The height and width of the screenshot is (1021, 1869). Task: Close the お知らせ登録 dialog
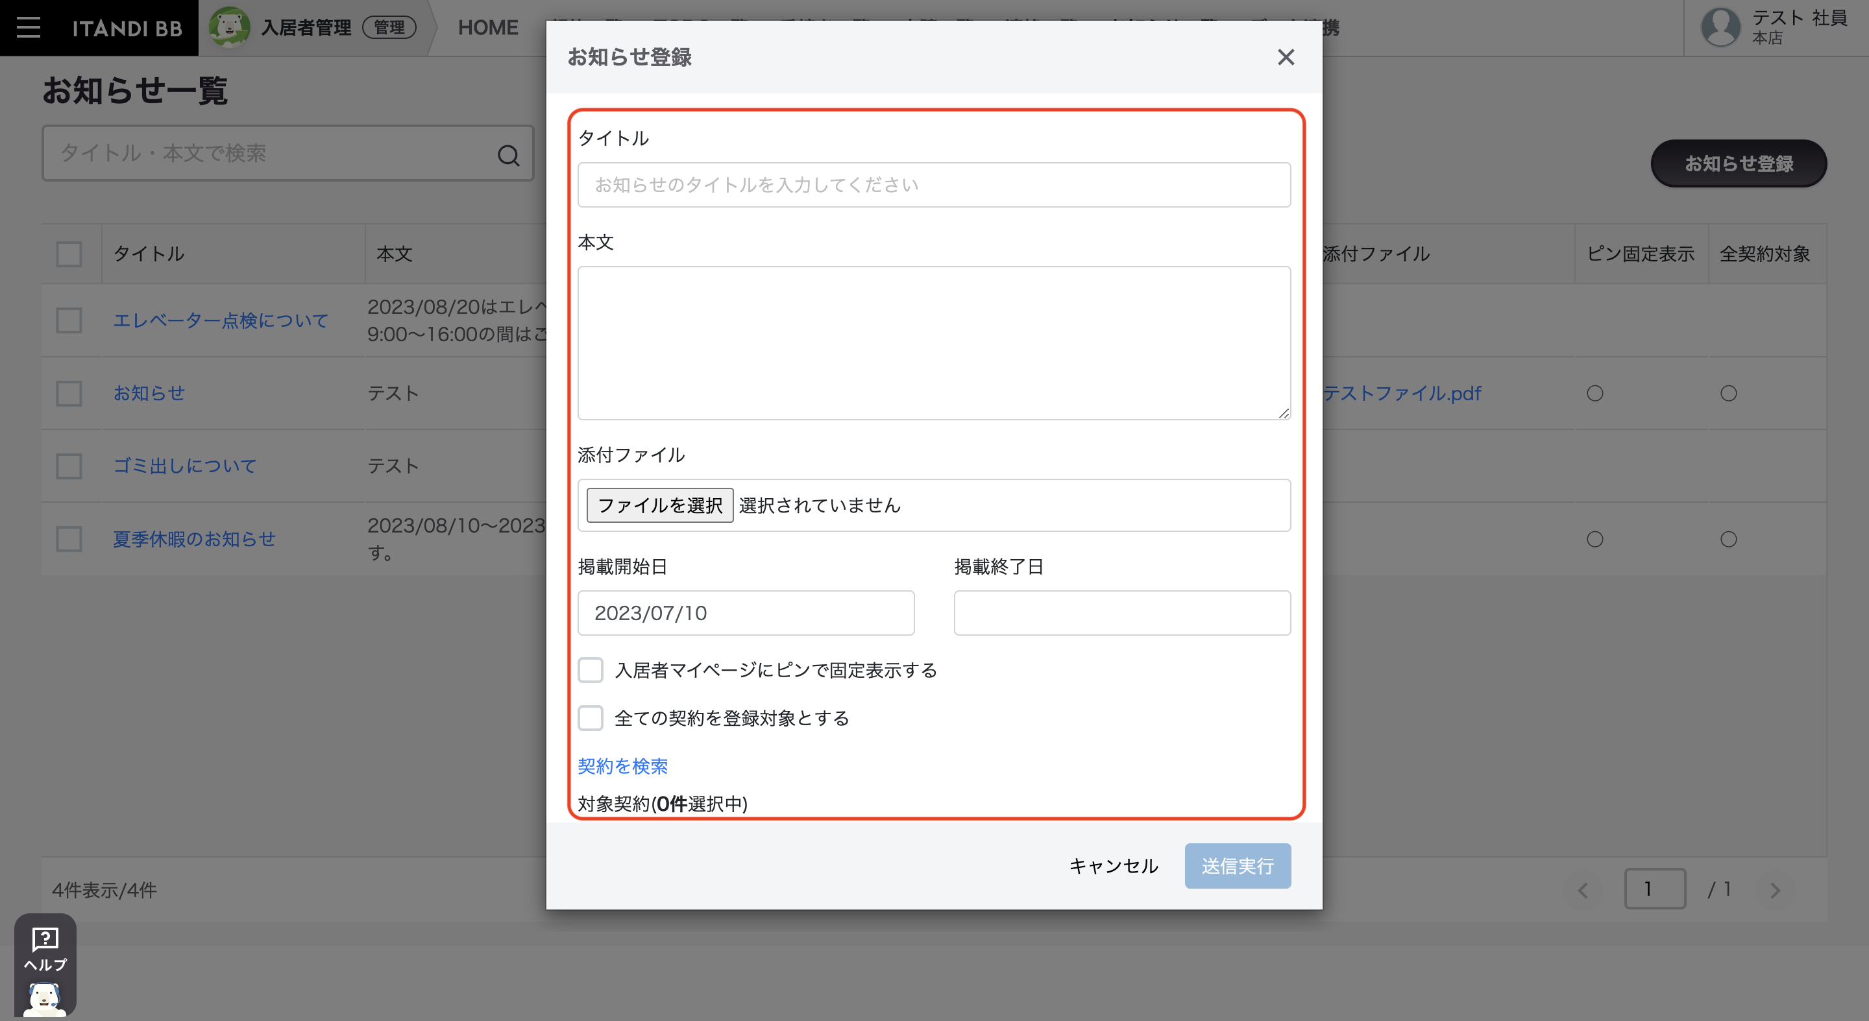(1286, 57)
